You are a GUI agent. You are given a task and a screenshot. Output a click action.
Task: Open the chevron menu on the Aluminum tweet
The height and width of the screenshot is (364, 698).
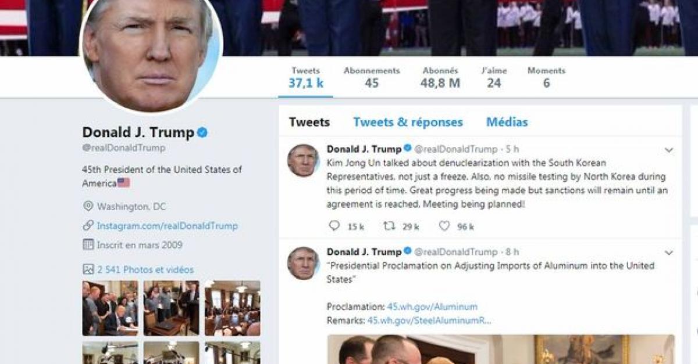669,253
